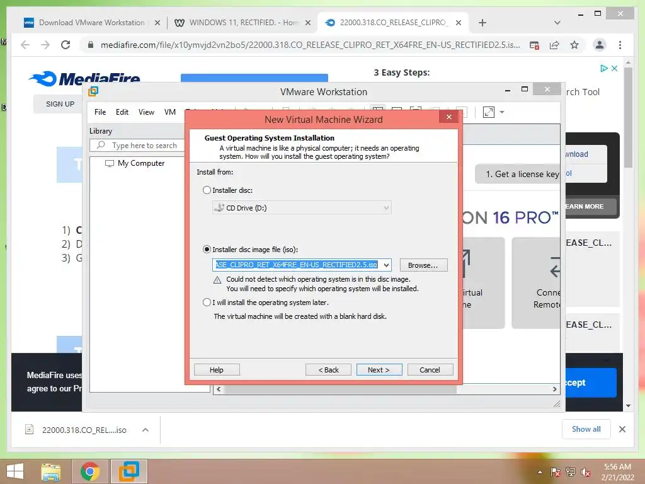Image resolution: width=645 pixels, height=484 pixels.
Task: Click the Chrome address bar URL
Action: [x=310, y=45]
